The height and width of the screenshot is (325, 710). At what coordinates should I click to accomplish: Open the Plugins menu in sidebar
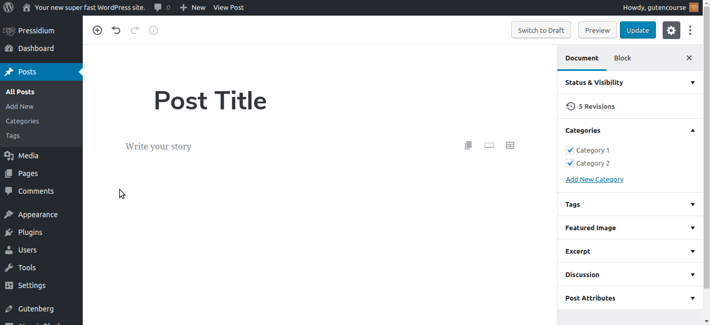[30, 232]
